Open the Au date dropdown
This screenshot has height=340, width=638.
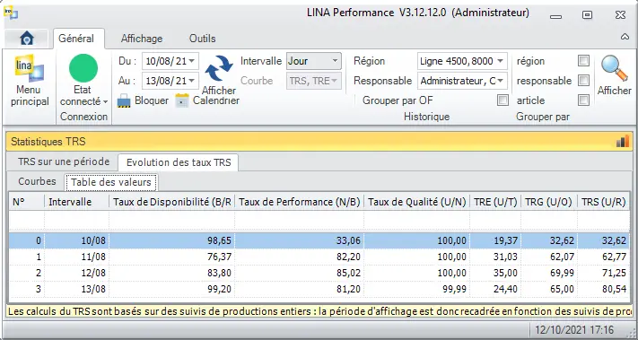pyautogui.click(x=192, y=81)
